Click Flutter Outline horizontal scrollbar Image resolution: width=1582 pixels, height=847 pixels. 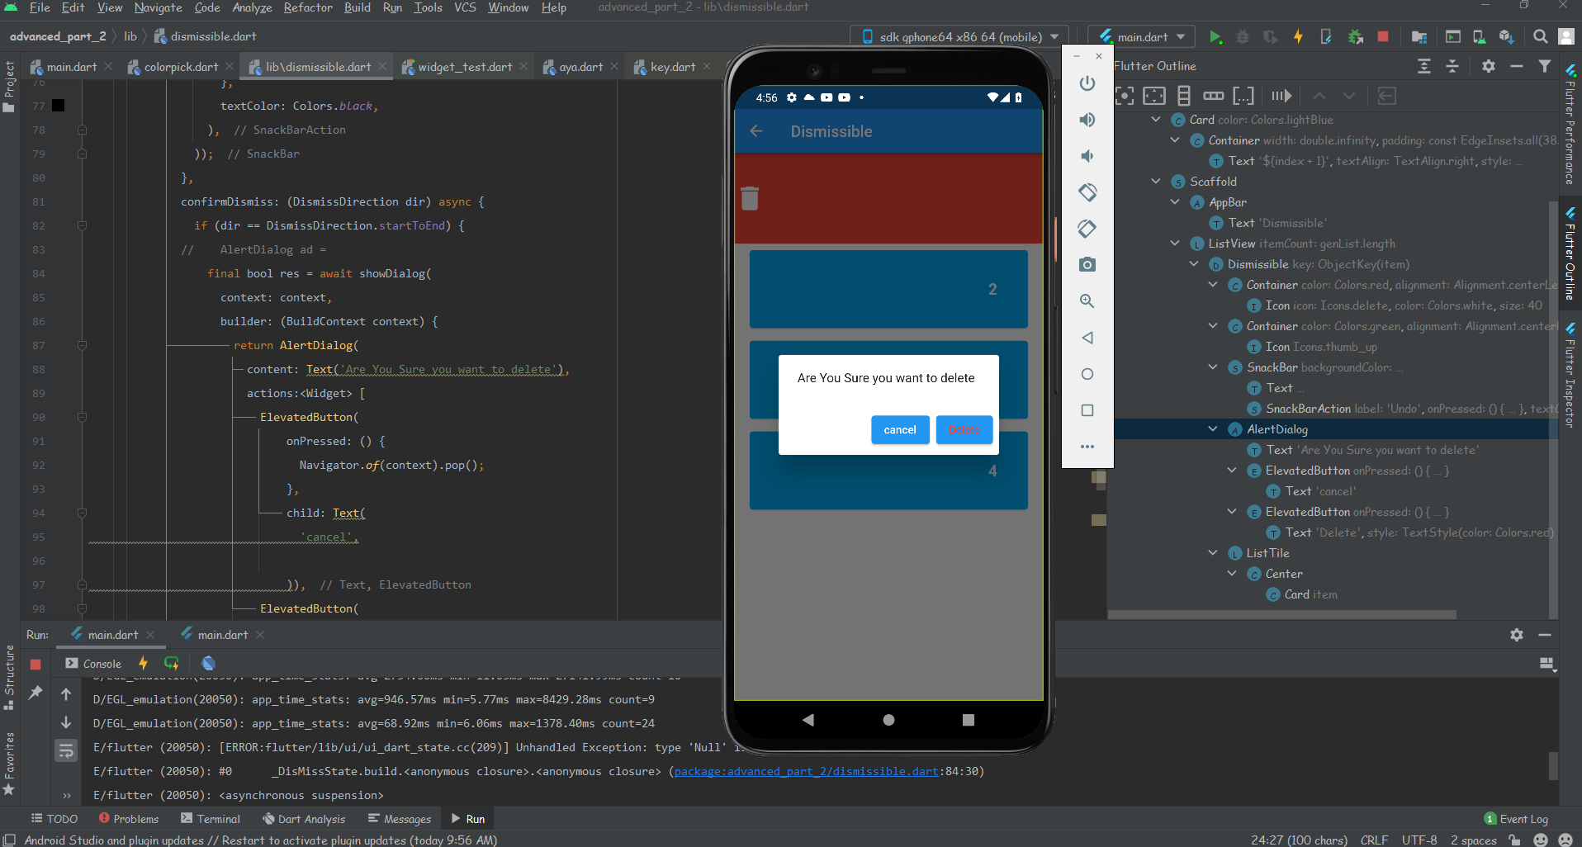(x=1281, y=615)
